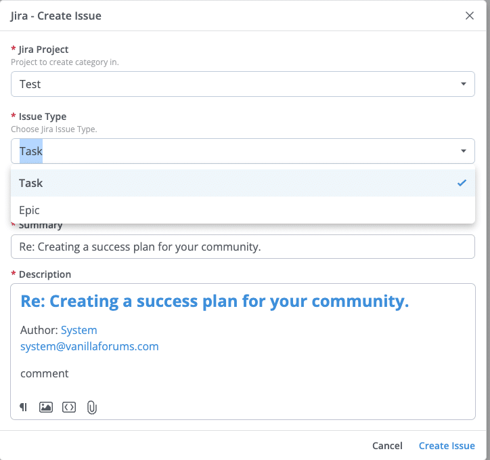Image resolution: width=490 pixels, height=460 pixels.
Task: Open the Jira Project dropdown
Action: 243,84
